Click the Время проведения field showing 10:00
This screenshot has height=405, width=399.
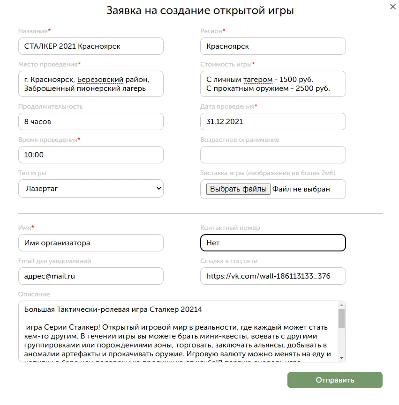(91, 155)
